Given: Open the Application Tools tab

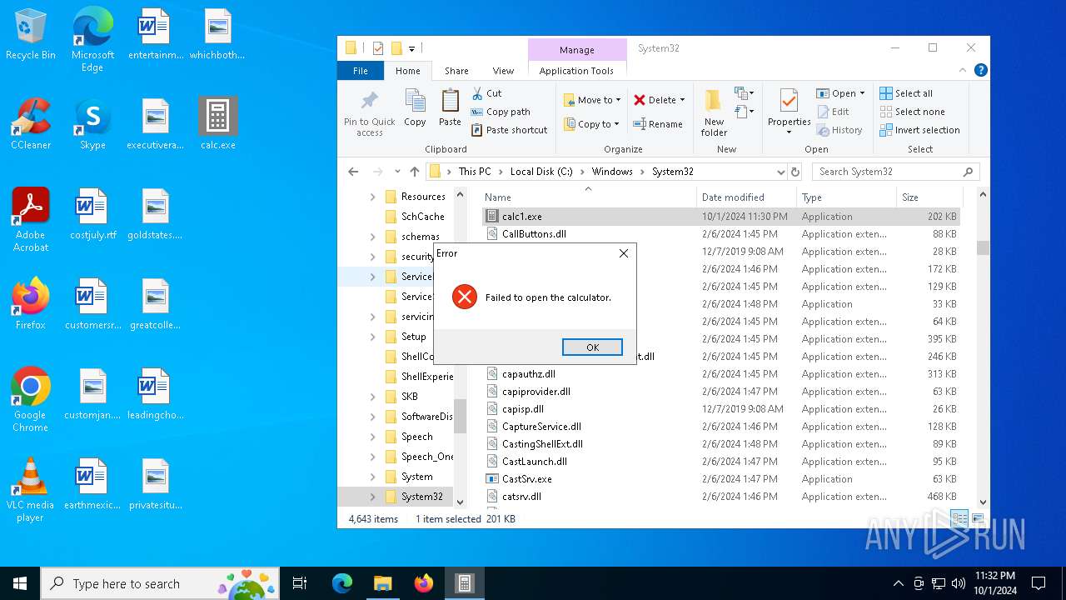Looking at the screenshot, I should pyautogui.click(x=576, y=71).
